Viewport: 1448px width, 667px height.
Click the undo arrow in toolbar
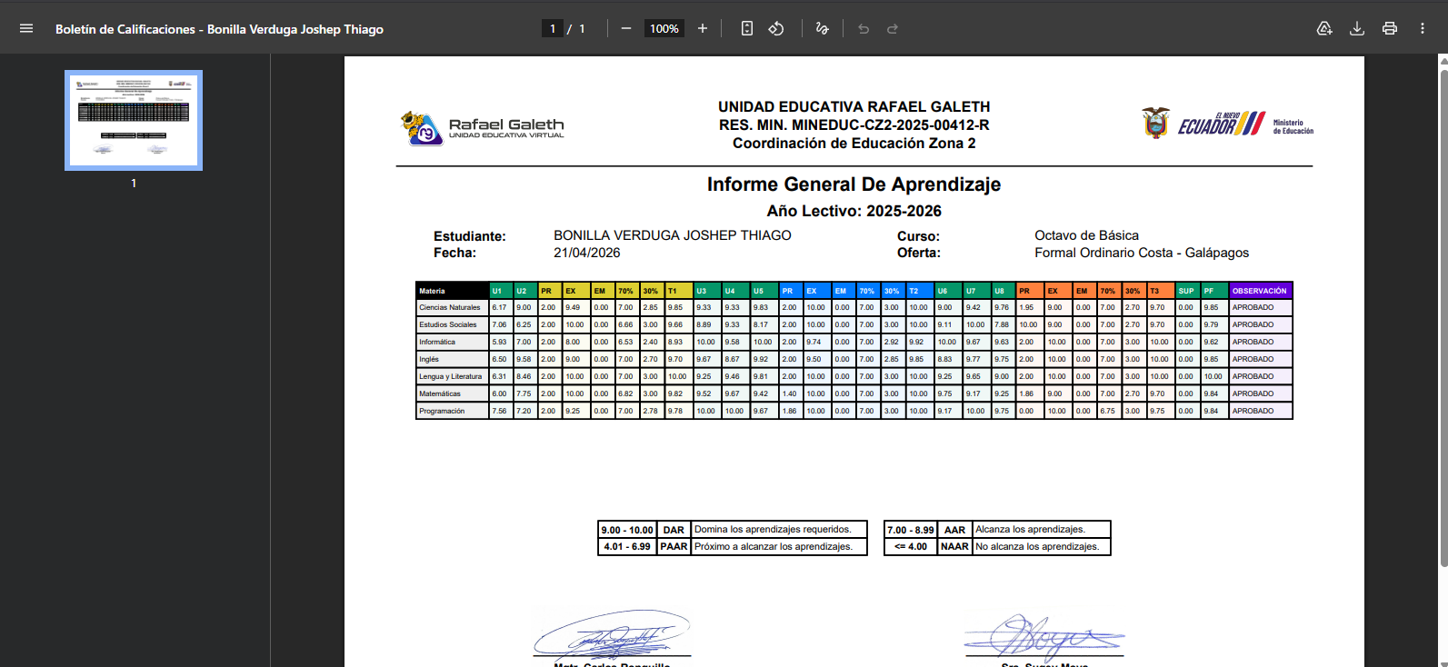pyautogui.click(x=864, y=29)
